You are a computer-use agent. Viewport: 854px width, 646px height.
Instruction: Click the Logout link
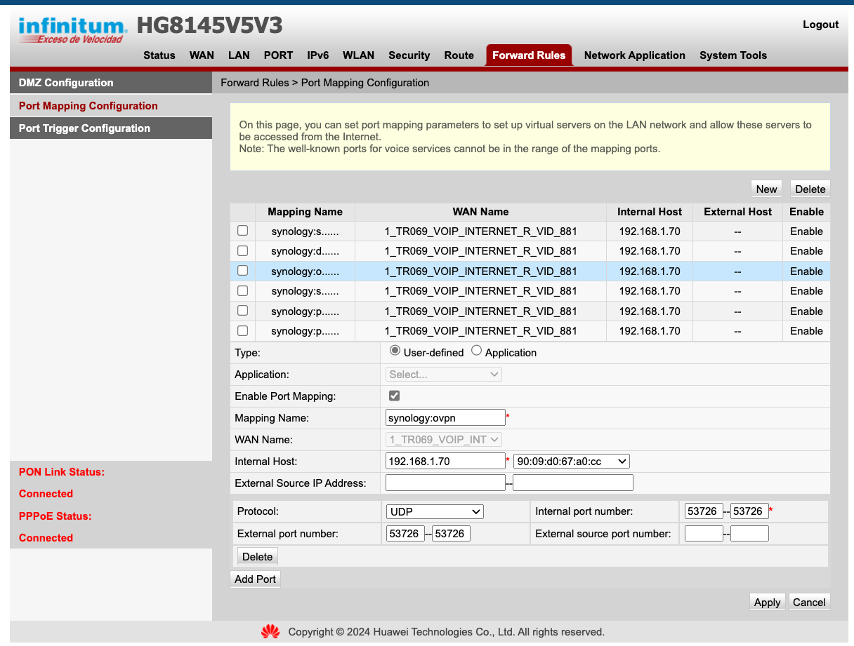tap(820, 25)
